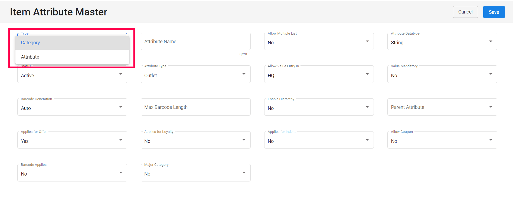Expand the Attribute Datatype dropdown
This screenshot has width=513, height=202.
click(442, 42)
